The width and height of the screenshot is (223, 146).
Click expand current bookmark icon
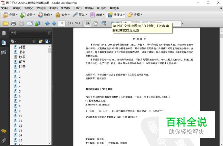coord(47,41)
